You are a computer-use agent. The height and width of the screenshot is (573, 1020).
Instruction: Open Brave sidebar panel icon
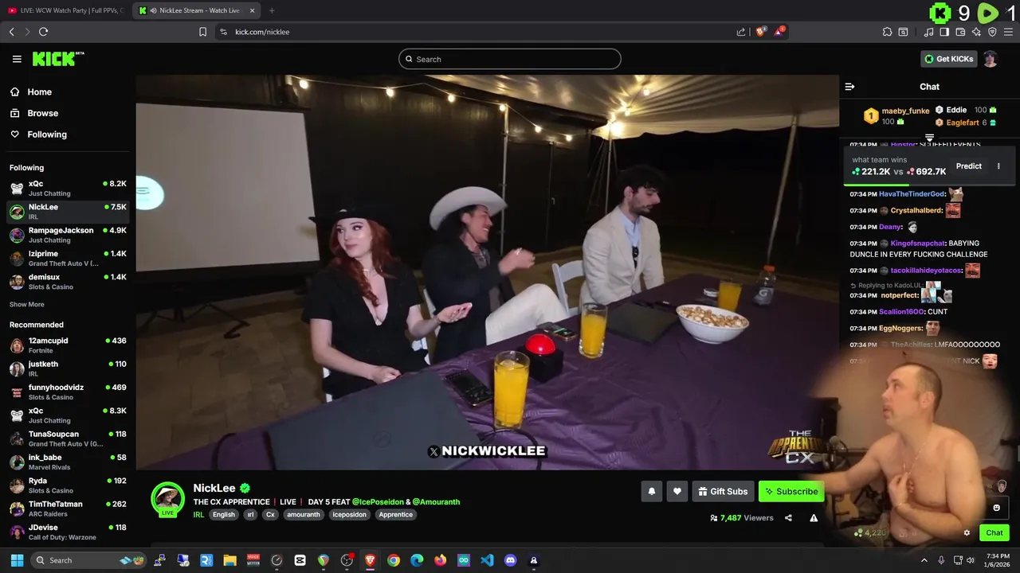(944, 32)
